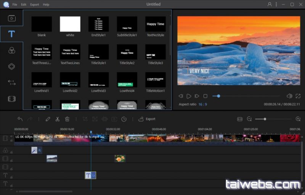Viewport: 305px width, 195px height.
Task: Toggle the lock on the main video track
Action: point(11,141)
